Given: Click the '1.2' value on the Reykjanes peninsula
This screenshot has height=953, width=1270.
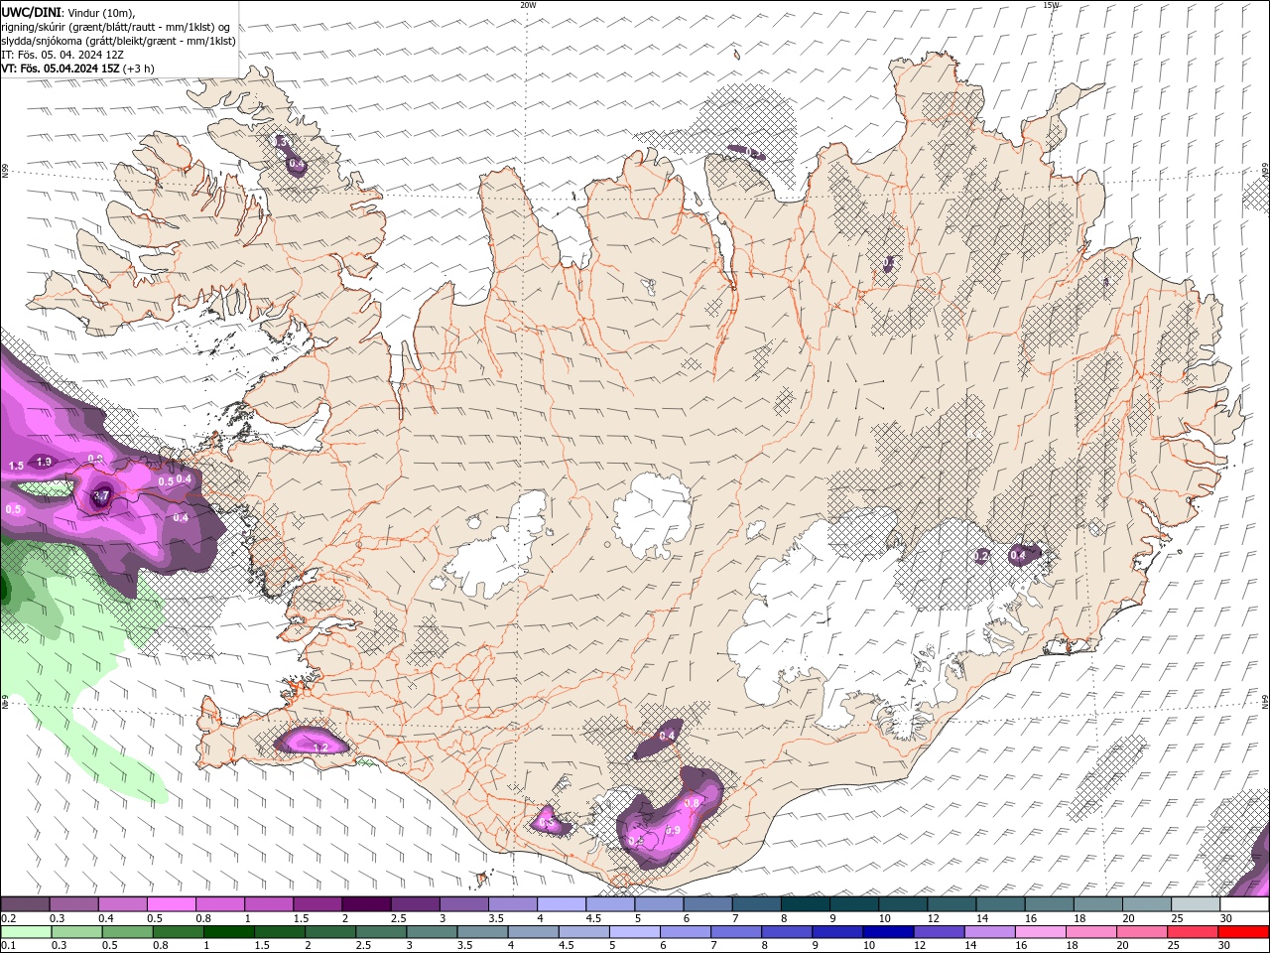Looking at the screenshot, I should click(x=320, y=747).
